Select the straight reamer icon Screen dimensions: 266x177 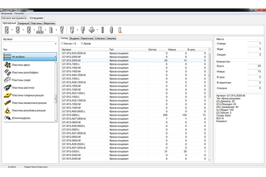(102, 30)
